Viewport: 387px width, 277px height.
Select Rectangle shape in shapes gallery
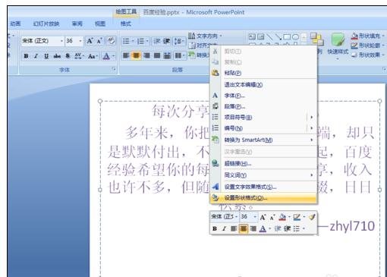[287, 37]
